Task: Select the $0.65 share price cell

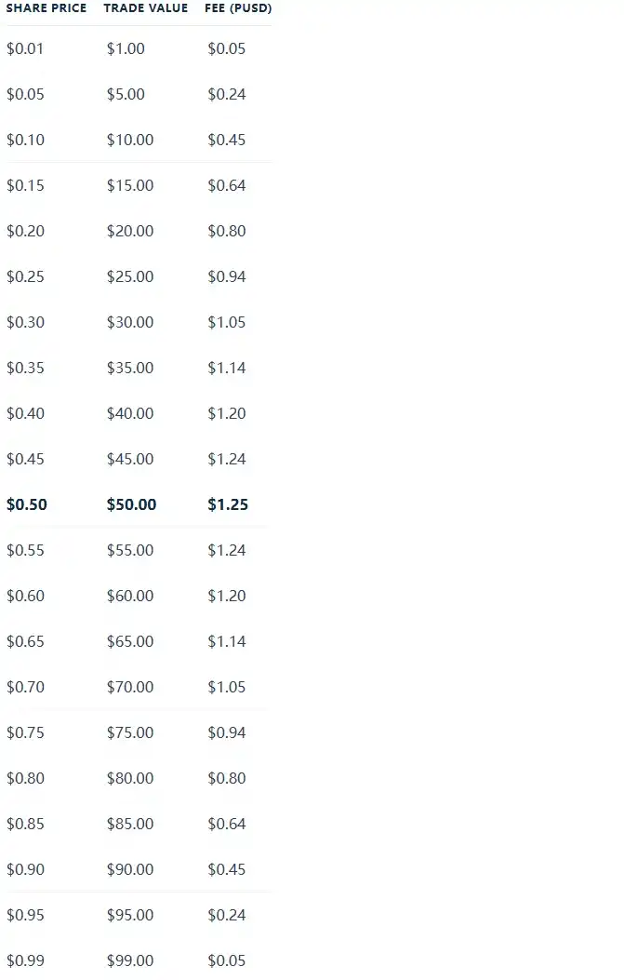Action: point(25,640)
